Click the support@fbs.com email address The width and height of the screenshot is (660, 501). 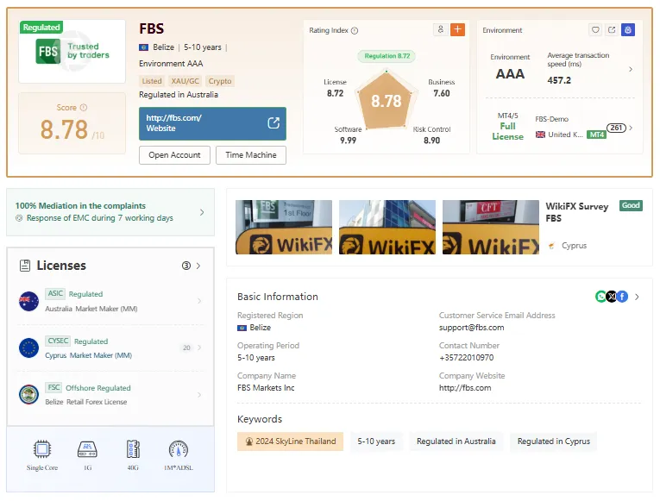[x=471, y=328]
